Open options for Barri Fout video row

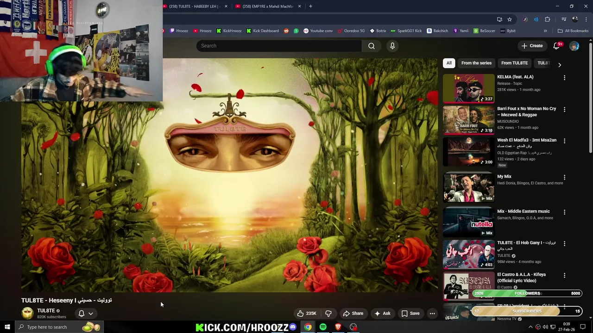[x=564, y=110]
